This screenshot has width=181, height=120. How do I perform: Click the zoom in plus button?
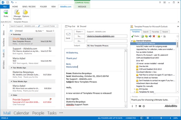170,118
